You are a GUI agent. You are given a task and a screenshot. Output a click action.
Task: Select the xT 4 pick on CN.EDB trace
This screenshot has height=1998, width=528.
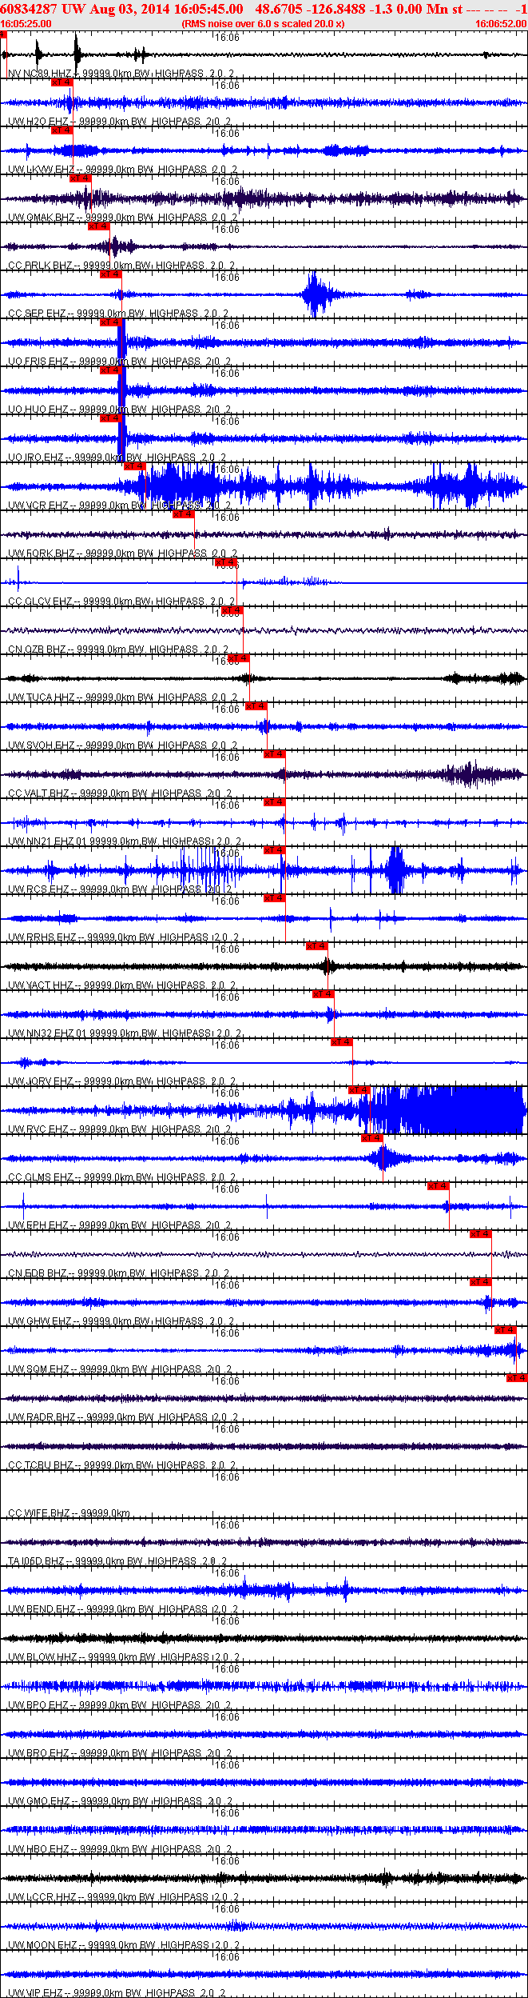(480, 1234)
